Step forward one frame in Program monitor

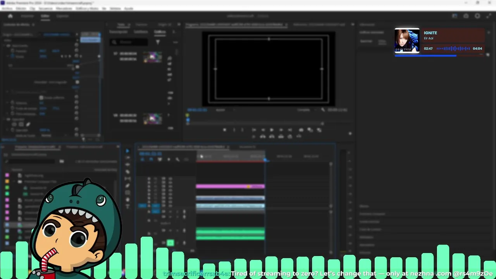281,130
